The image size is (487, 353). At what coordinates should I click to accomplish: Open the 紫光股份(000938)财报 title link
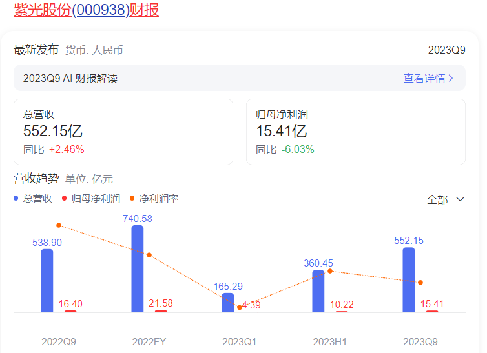[86, 10]
